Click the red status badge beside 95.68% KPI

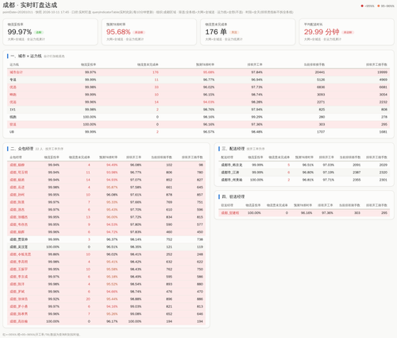coord(139,33)
